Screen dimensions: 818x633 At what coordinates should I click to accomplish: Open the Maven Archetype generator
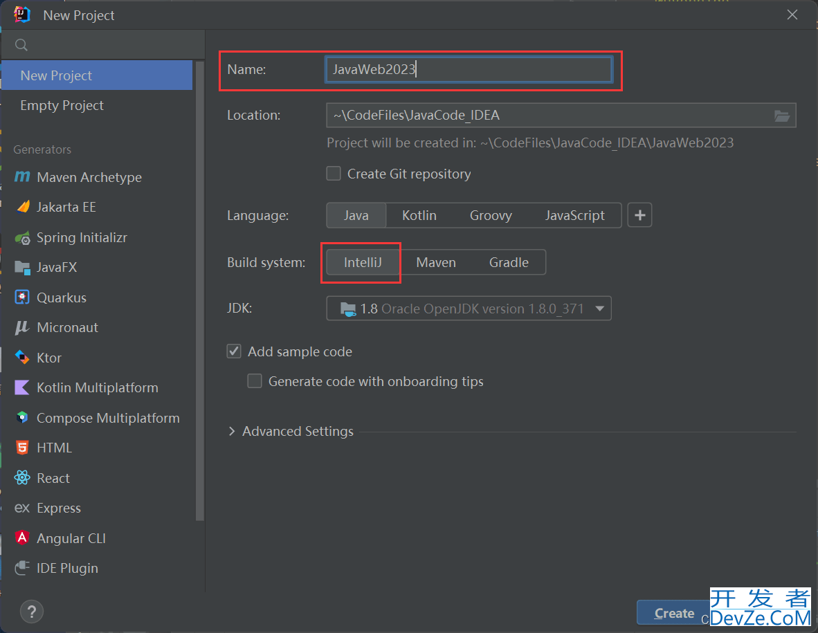click(x=97, y=177)
